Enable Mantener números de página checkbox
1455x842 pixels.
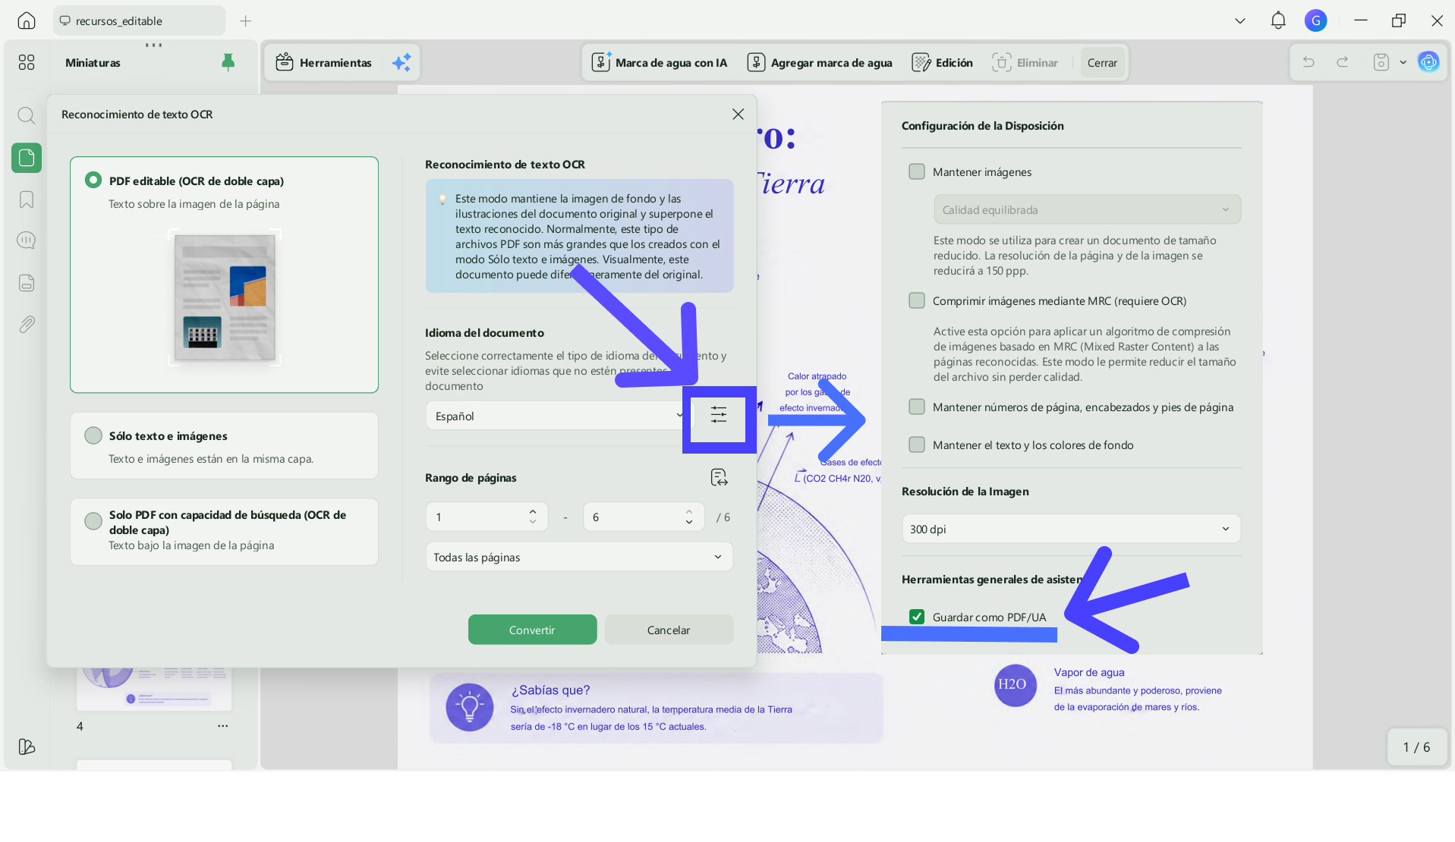(917, 407)
